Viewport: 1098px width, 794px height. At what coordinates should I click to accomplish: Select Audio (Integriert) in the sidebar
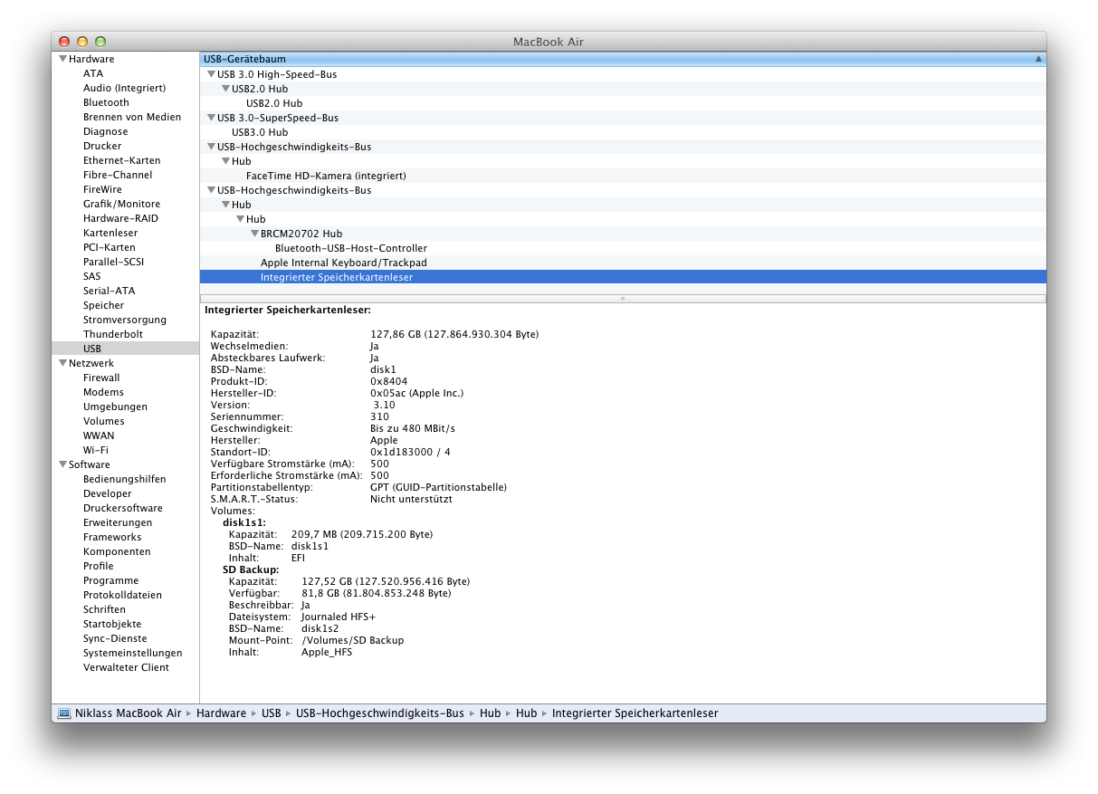(124, 88)
